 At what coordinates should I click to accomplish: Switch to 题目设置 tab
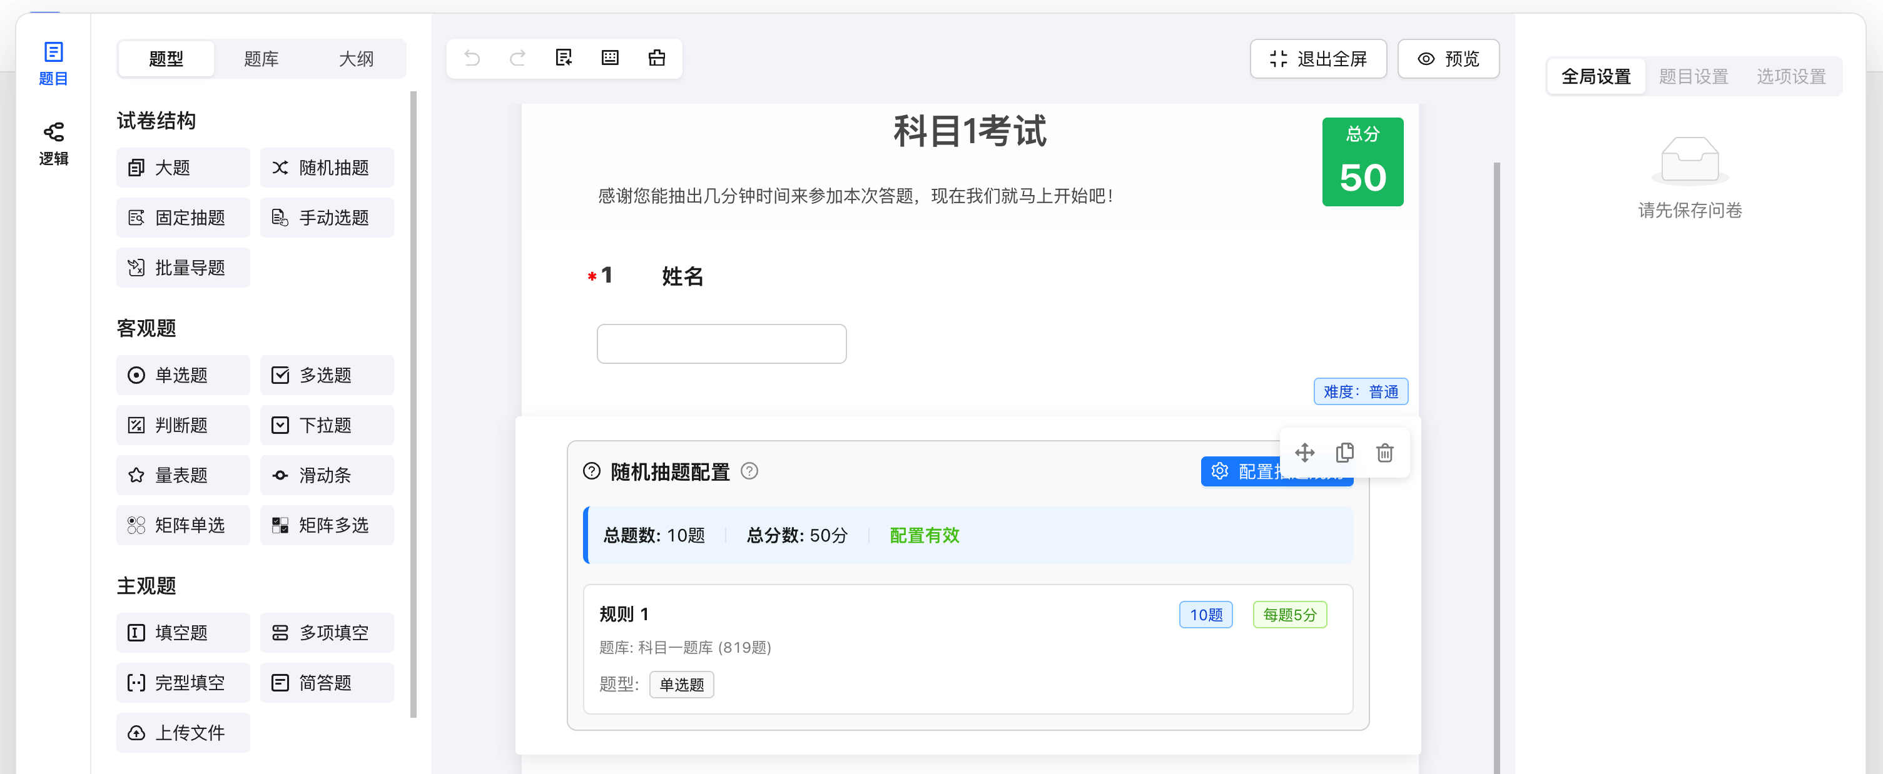(1693, 76)
